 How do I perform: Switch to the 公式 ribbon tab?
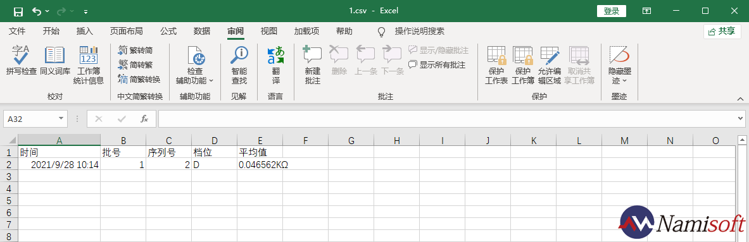pos(168,32)
